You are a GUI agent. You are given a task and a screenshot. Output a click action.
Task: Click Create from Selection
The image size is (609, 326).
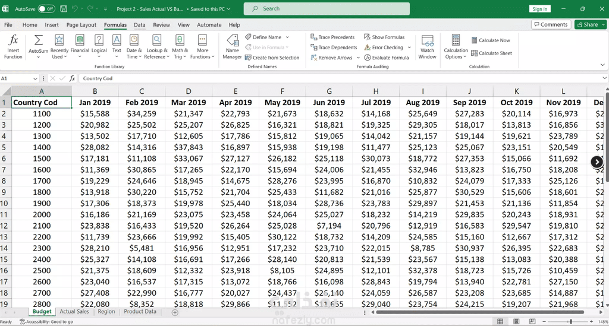[272, 58]
